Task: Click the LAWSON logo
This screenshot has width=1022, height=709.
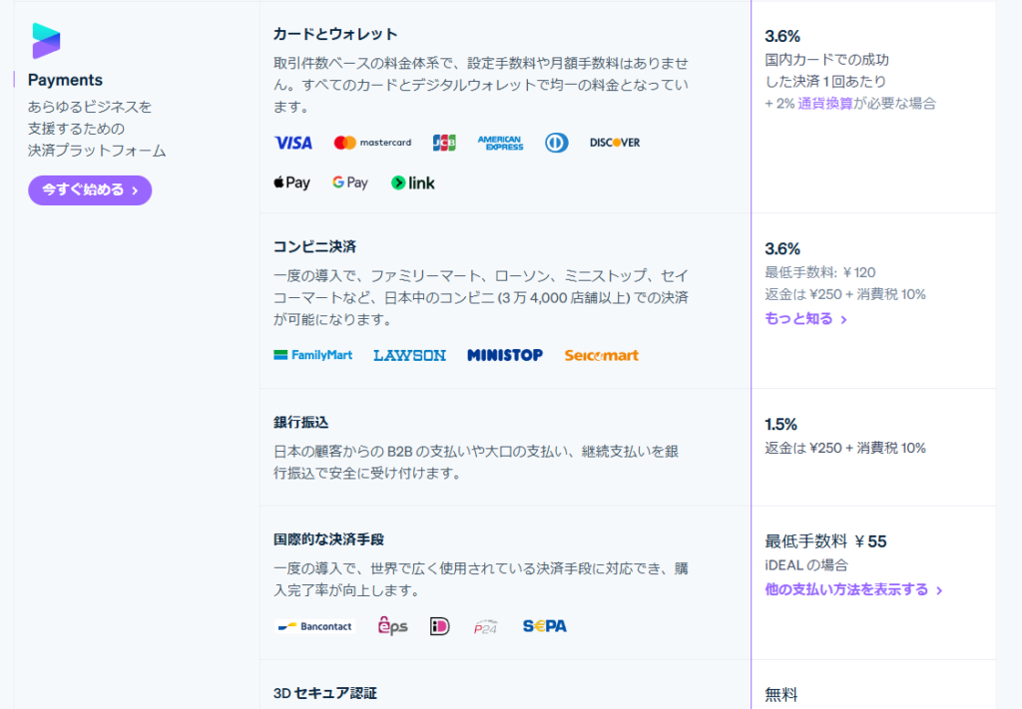Action: (x=409, y=355)
